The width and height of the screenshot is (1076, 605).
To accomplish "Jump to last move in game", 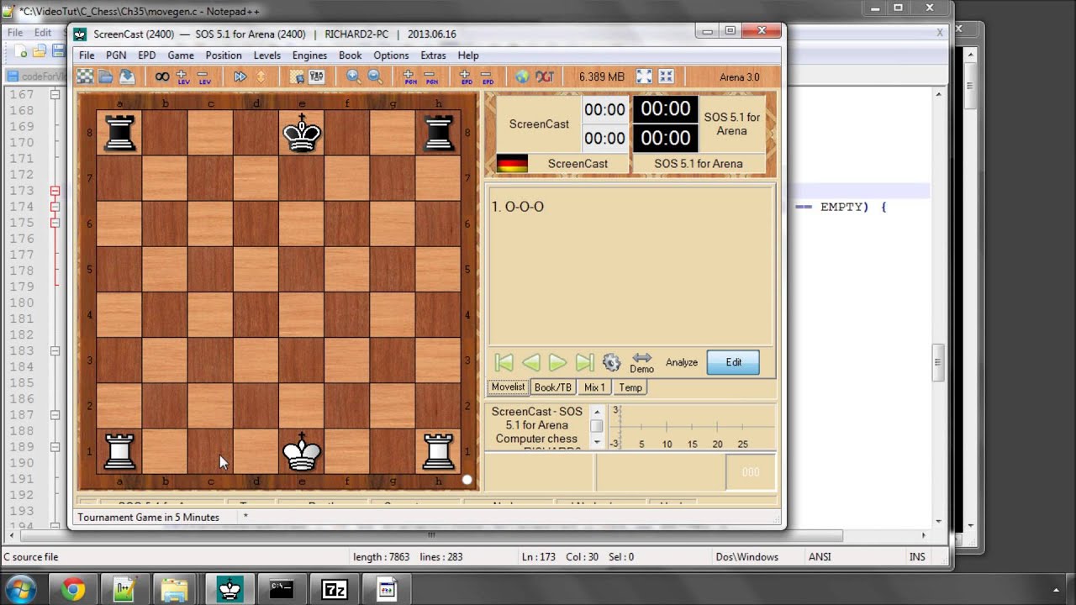I will (x=584, y=362).
